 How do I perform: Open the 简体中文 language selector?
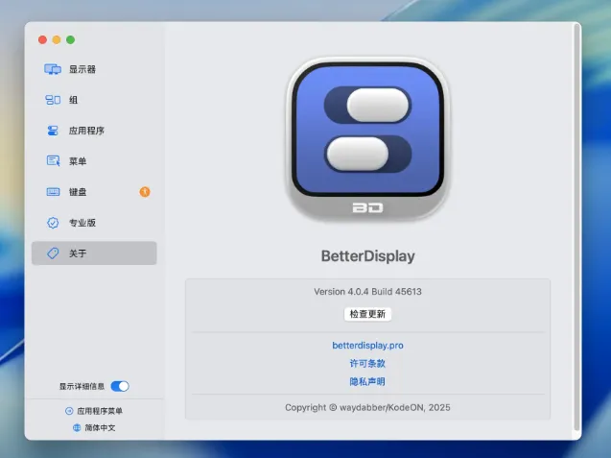click(x=94, y=427)
